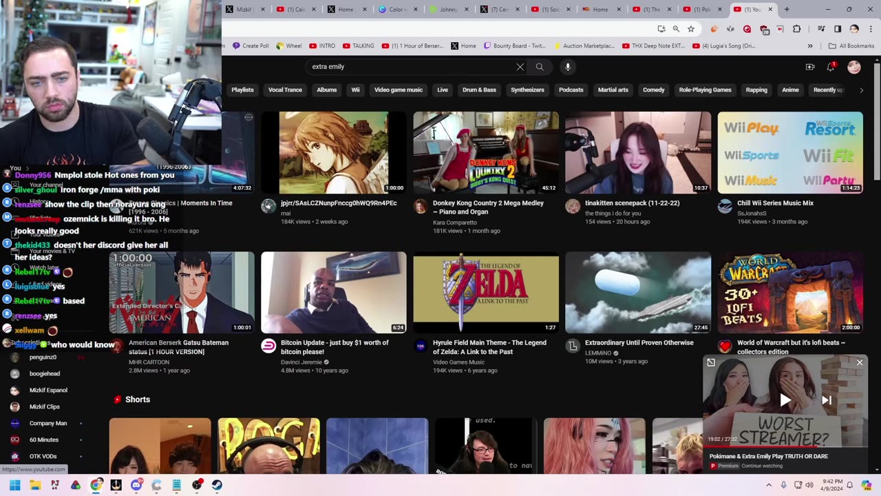This screenshot has width=881, height=496.
Task: Open the Bounty Board Twitch bookmark
Action: tap(516, 46)
